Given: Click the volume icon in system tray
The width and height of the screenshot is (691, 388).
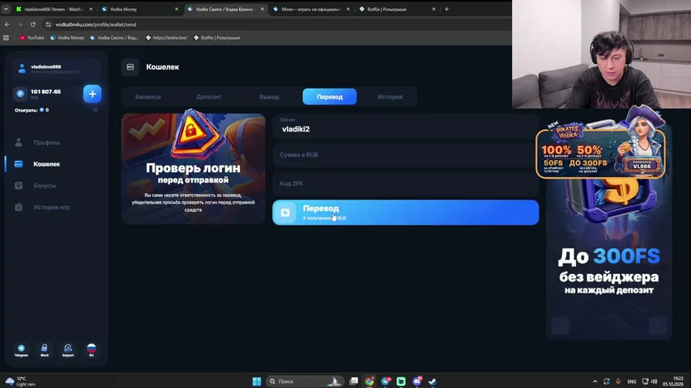Looking at the screenshot, I should point(654,382).
